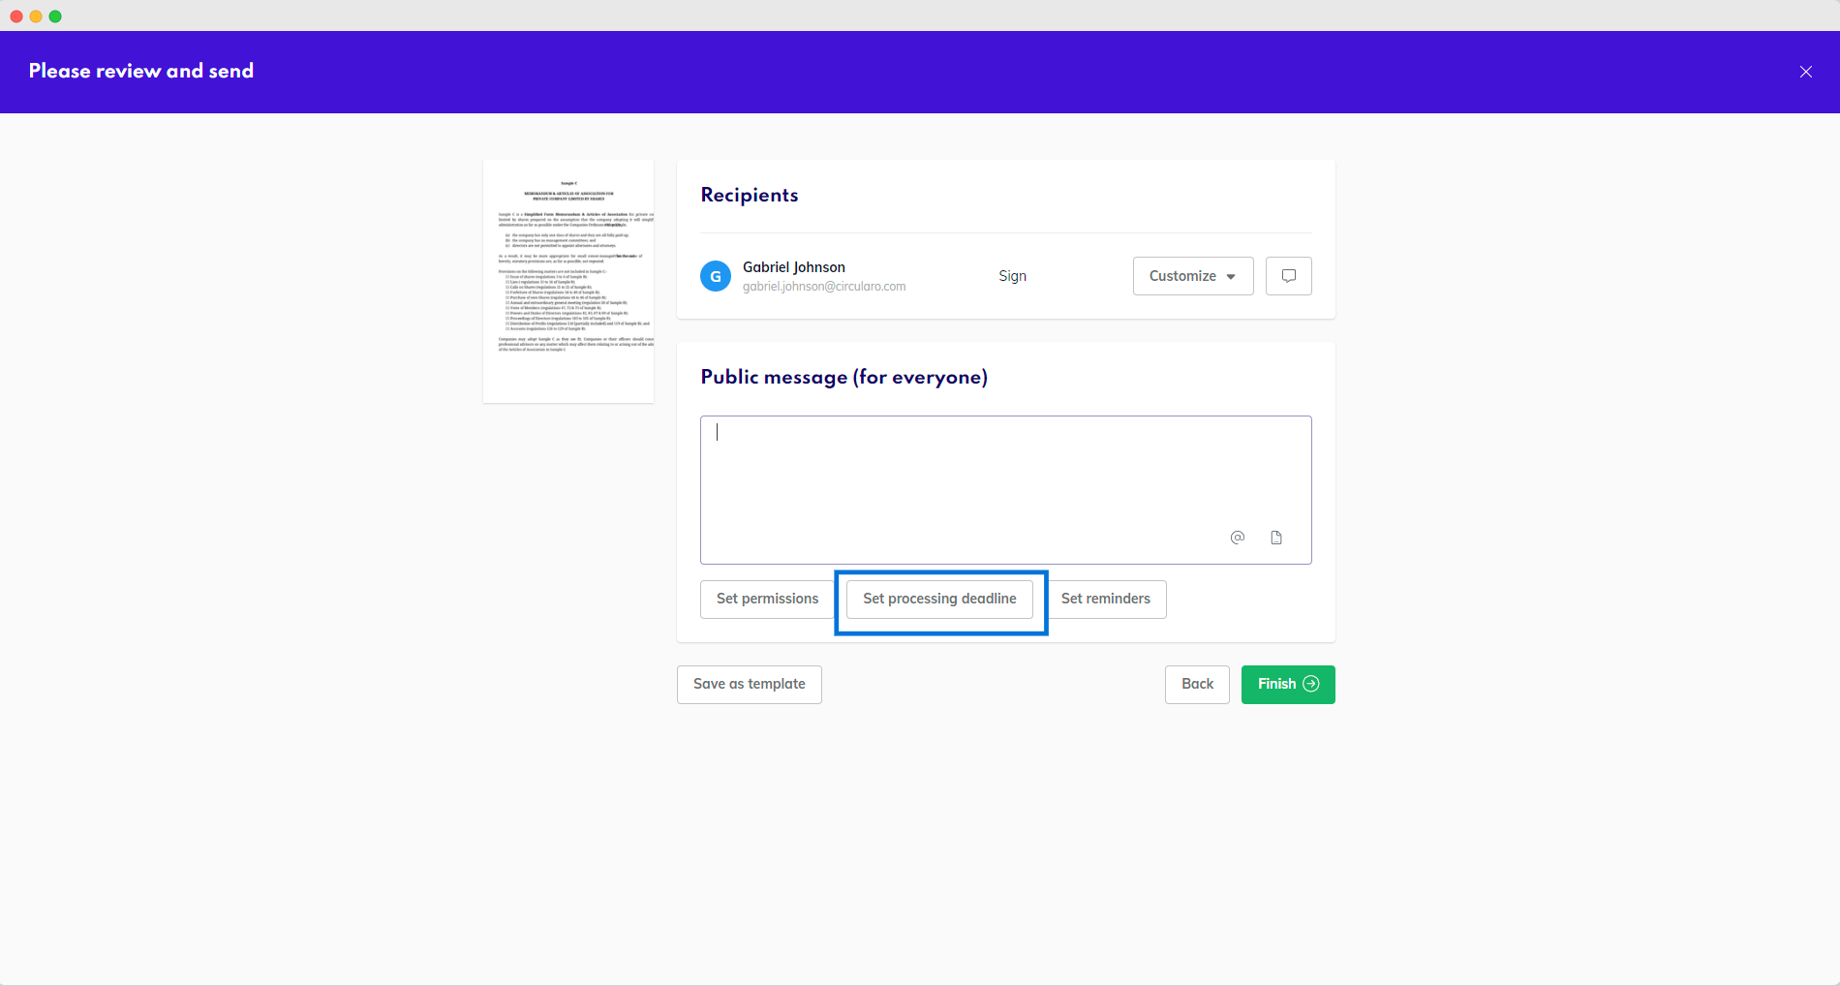The width and height of the screenshot is (1840, 986).
Task: Click the @ mention icon in message box
Action: (x=1237, y=538)
